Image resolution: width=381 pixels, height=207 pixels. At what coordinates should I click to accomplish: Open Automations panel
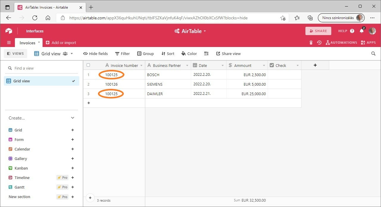[341, 43]
